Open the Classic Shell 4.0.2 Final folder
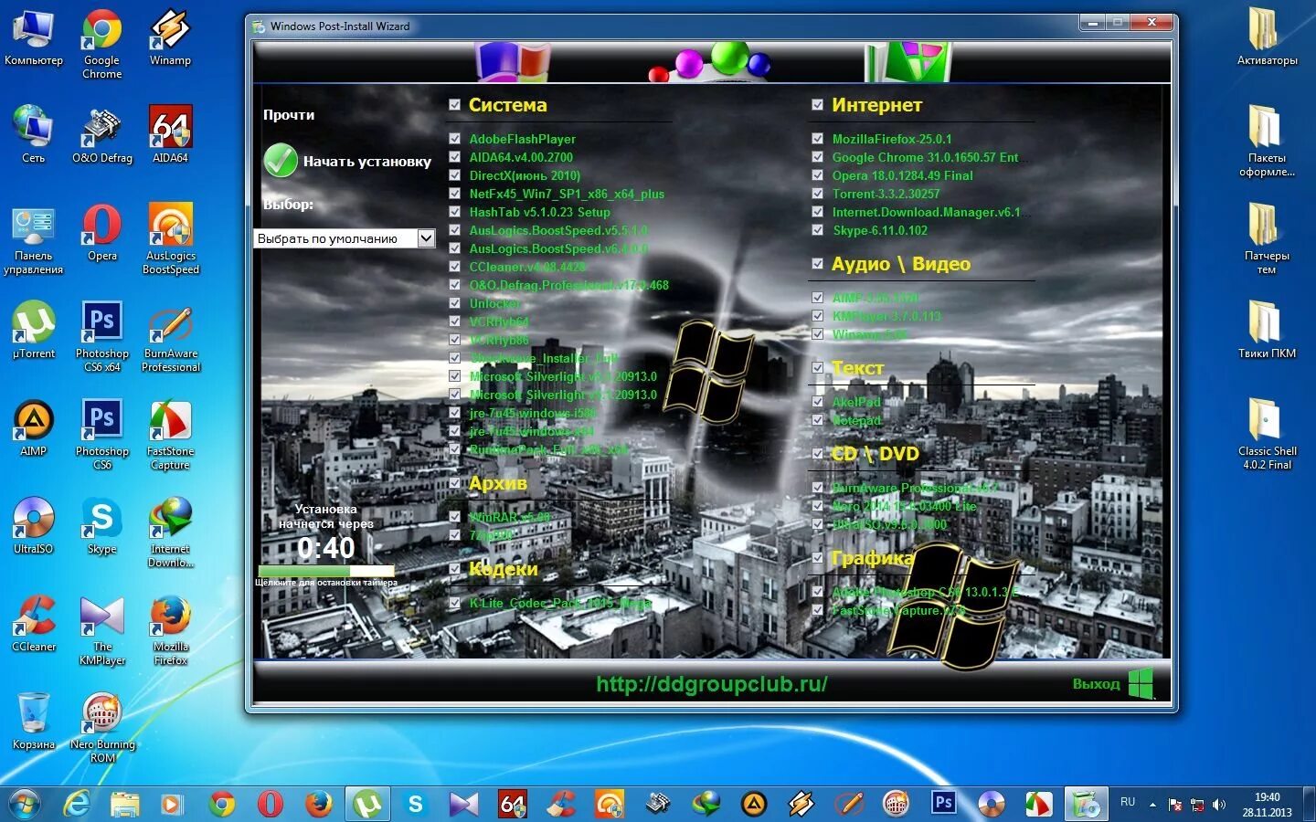Screen dimensions: 1316x822 click(1267, 435)
